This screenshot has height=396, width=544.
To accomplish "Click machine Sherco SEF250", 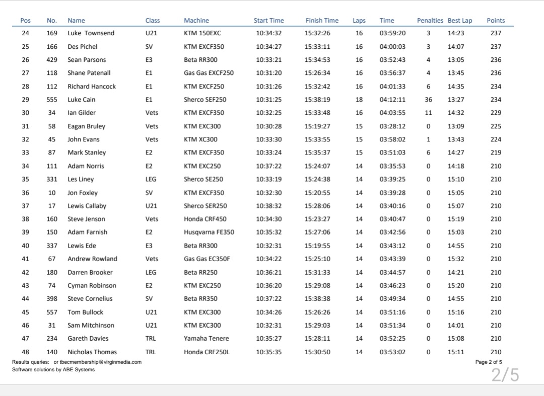I will [205, 100].
